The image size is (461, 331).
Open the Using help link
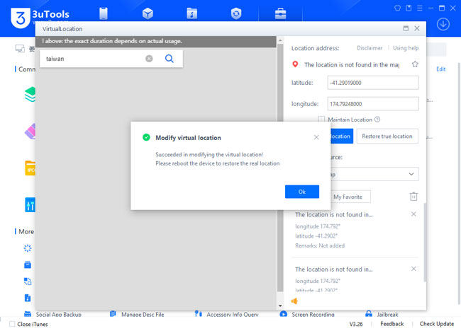406,48
